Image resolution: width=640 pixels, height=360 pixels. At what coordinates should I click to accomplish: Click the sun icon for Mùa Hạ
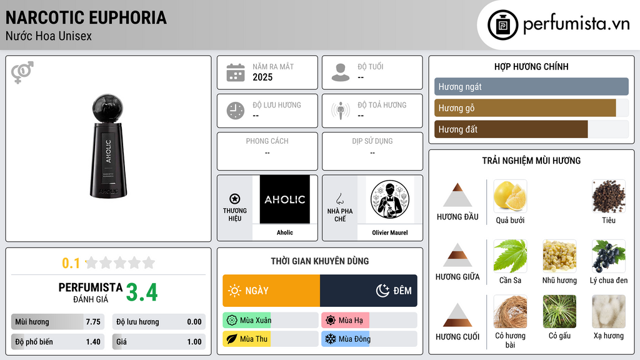pyautogui.click(x=331, y=321)
